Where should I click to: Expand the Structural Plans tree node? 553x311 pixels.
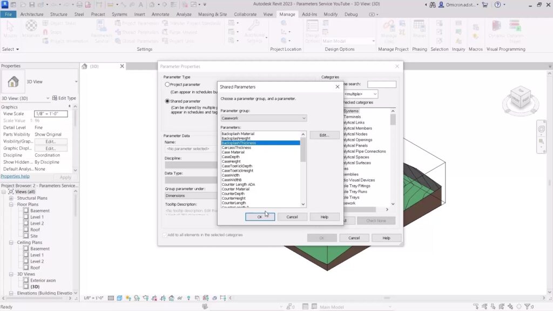click(x=11, y=198)
